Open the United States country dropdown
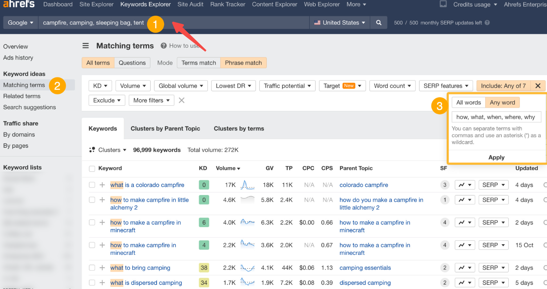The height and width of the screenshot is (289, 547). coord(339,23)
